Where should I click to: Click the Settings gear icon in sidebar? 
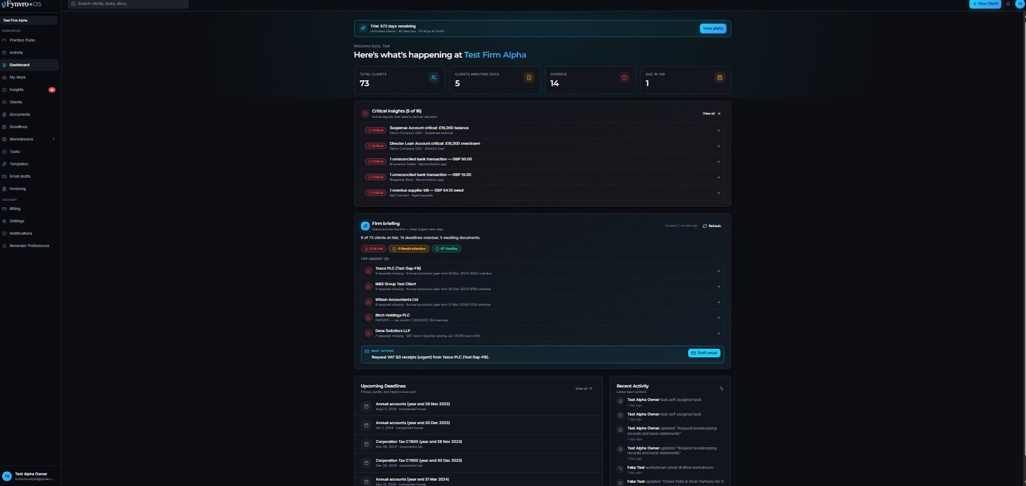pos(4,221)
